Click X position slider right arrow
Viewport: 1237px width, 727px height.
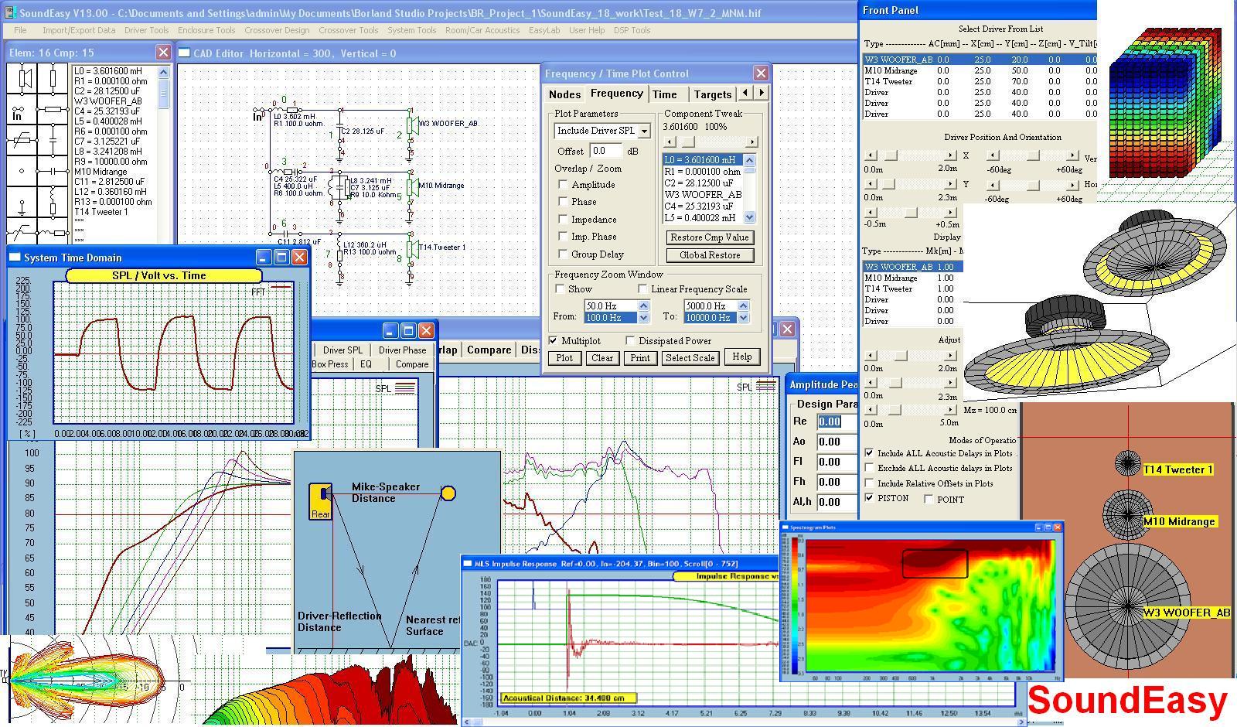point(951,155)
